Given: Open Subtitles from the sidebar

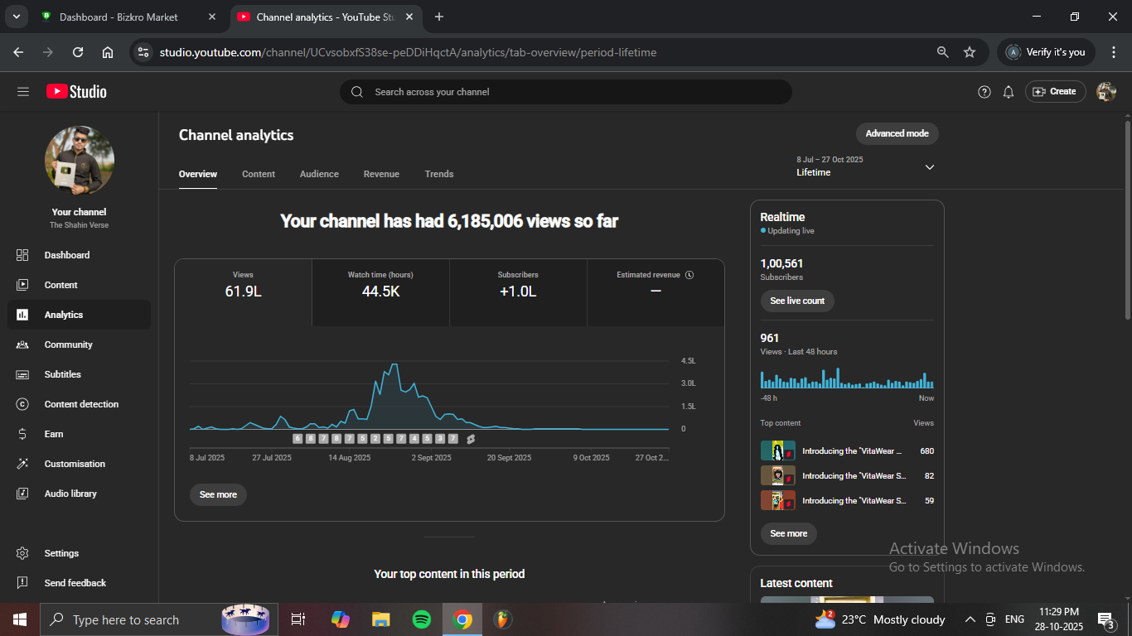Looking at the screenshot, I should tap(62, 374).
